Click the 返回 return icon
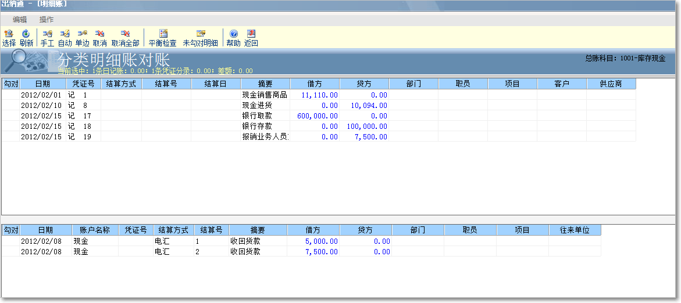The height and width of the screenshot is (303, 681). [251, 38]
